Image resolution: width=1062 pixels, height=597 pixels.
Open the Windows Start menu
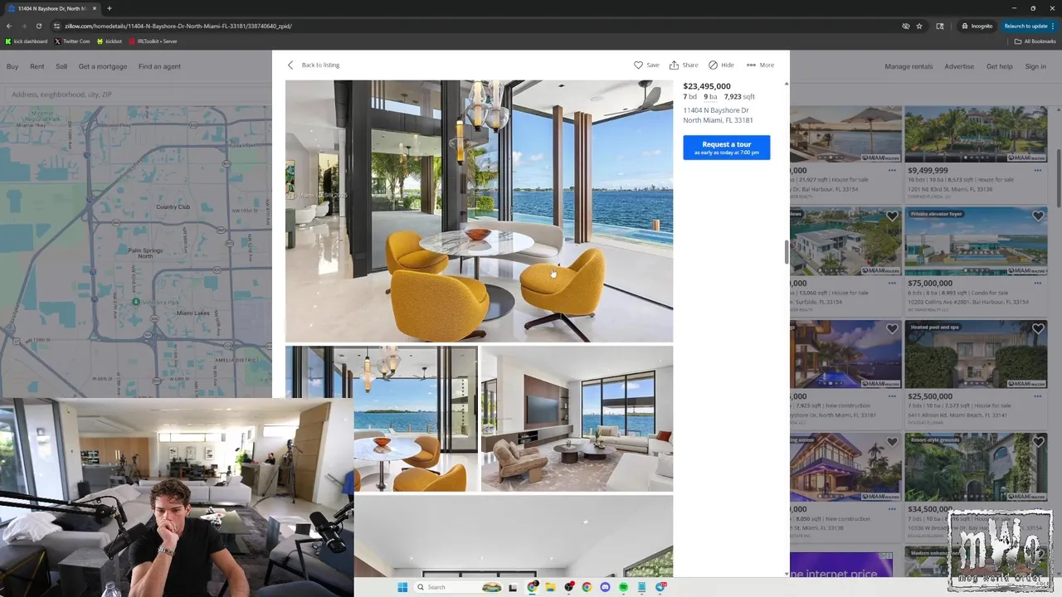(402, 587)
